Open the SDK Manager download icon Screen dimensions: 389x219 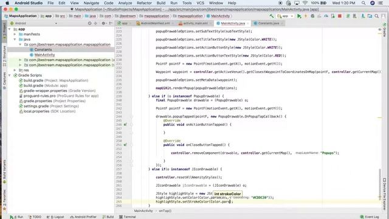click(363, 16)
